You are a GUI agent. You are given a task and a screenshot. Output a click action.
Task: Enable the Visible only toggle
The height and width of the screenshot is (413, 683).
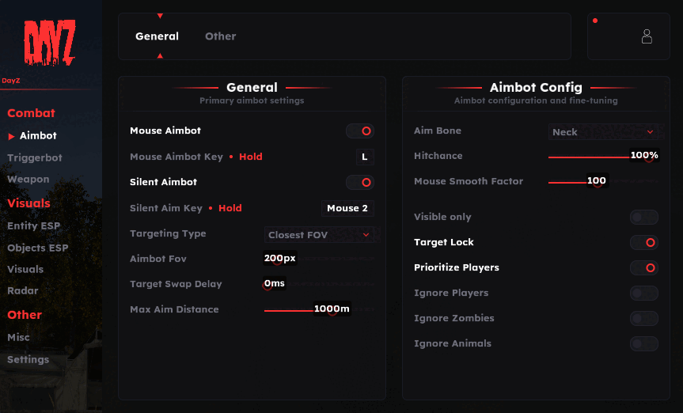(x=643, y=217)
